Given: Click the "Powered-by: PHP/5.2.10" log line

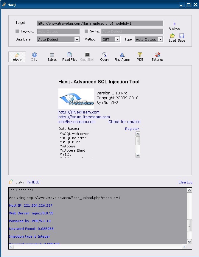Looking at the screenshot, I should (x=30, y=221).
